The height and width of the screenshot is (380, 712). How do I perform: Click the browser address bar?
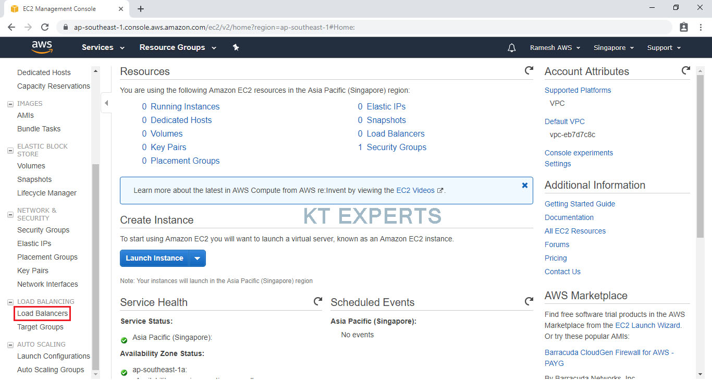tap(365, 27)
